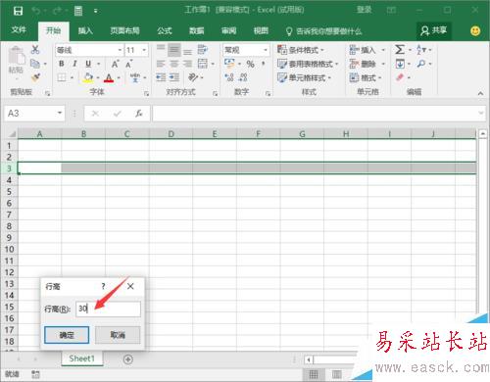Viewport: 490px width, 382px height.
Task: Click the Clear eraser icon
Action: pos(400,77)
